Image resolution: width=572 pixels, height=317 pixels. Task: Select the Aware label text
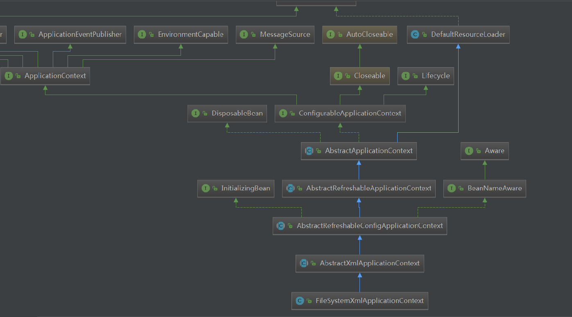pyautogui.click(x=495, y=151)
